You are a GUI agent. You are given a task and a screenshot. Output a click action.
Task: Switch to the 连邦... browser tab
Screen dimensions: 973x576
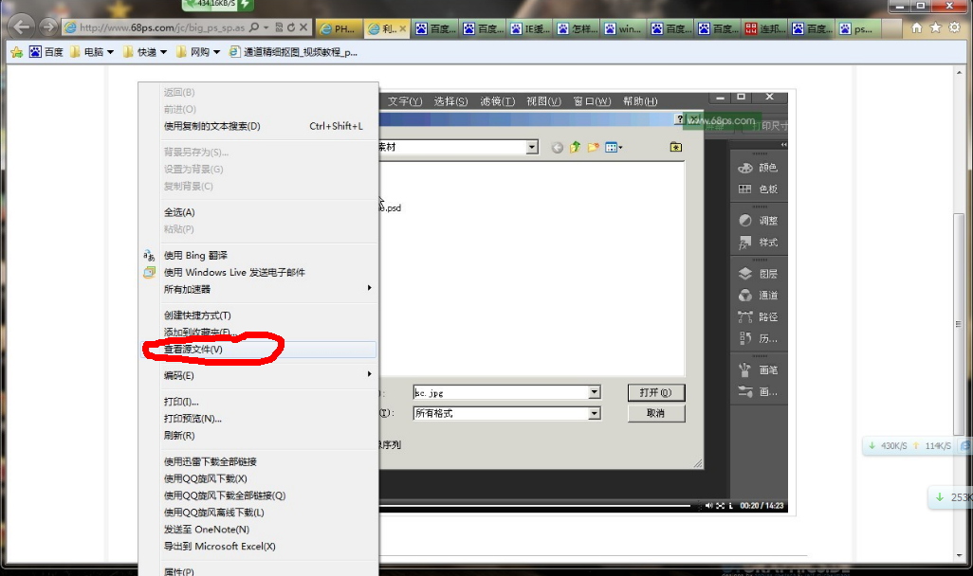click(x=765, y=28)
